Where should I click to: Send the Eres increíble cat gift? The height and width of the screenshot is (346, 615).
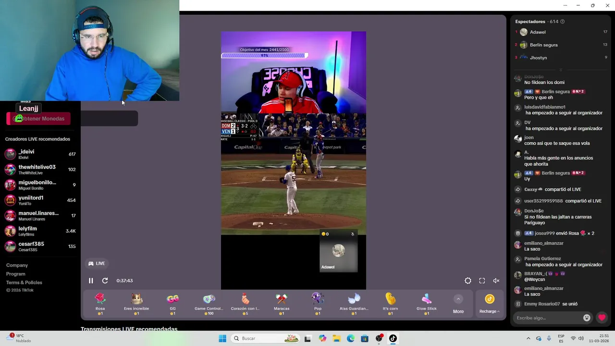point(136,304)
